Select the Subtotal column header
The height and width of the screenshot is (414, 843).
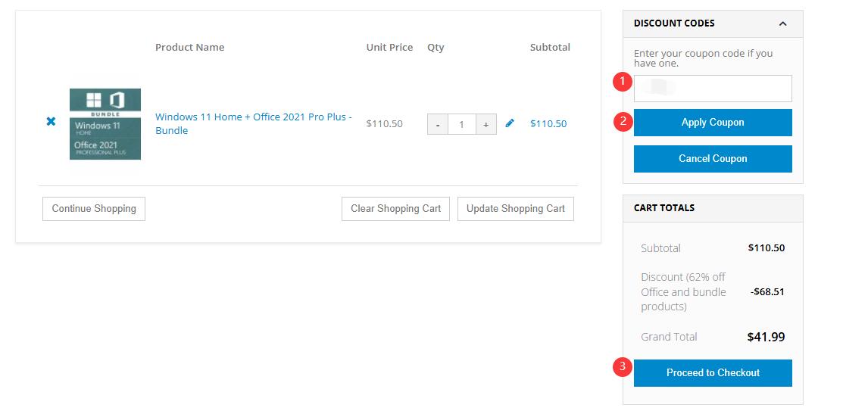click(x=550, y=47)
